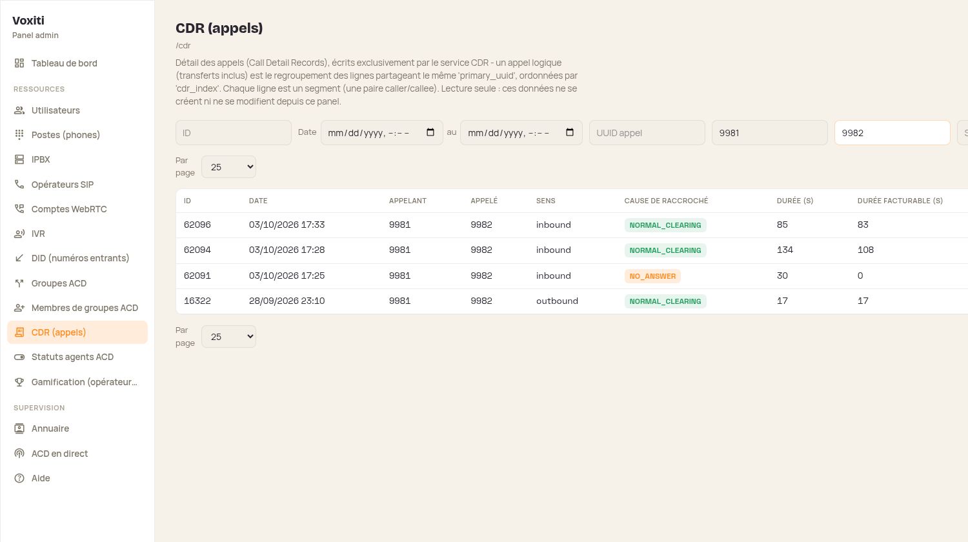
Task: Click the IVR voice icon
Action: (x=19, y=234)
